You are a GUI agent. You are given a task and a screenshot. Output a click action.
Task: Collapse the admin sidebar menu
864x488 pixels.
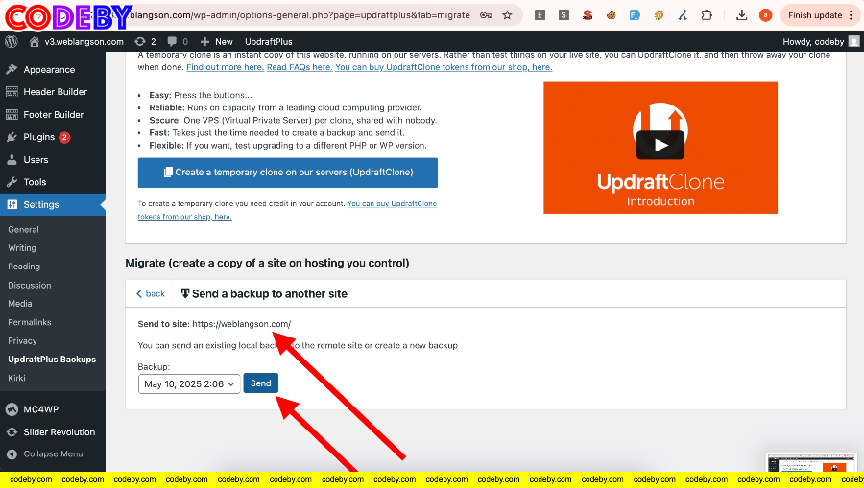tap(53, 454)
